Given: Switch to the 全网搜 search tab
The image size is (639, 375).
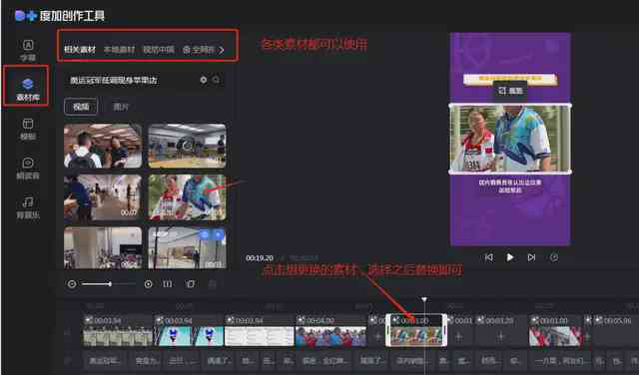Looking at the screenshot, I should pyautogui.click(x=199, y=50).
